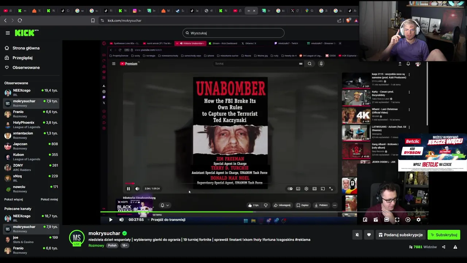The image size is (467, 263).
Task: Click Podaruj subskrypcje button
Action: point(400,235)
